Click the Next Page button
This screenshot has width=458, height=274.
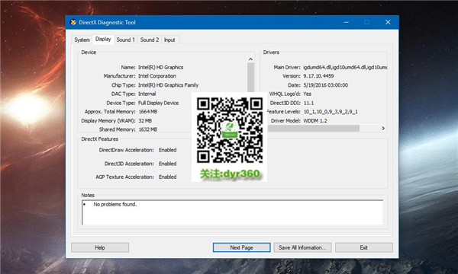241,247
